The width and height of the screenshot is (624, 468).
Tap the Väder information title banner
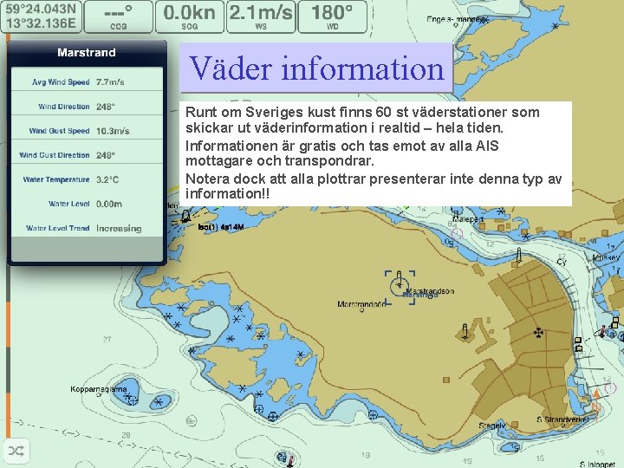(316, 68)
